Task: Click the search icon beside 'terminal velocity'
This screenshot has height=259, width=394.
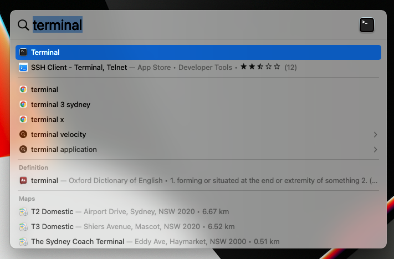Action: (23, 135)
